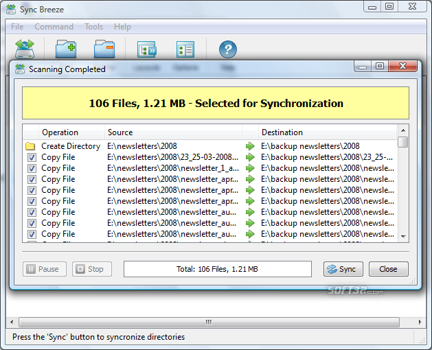Open the Help menu
This screenshot has width=432, height=350.
(x=122, y=27)
